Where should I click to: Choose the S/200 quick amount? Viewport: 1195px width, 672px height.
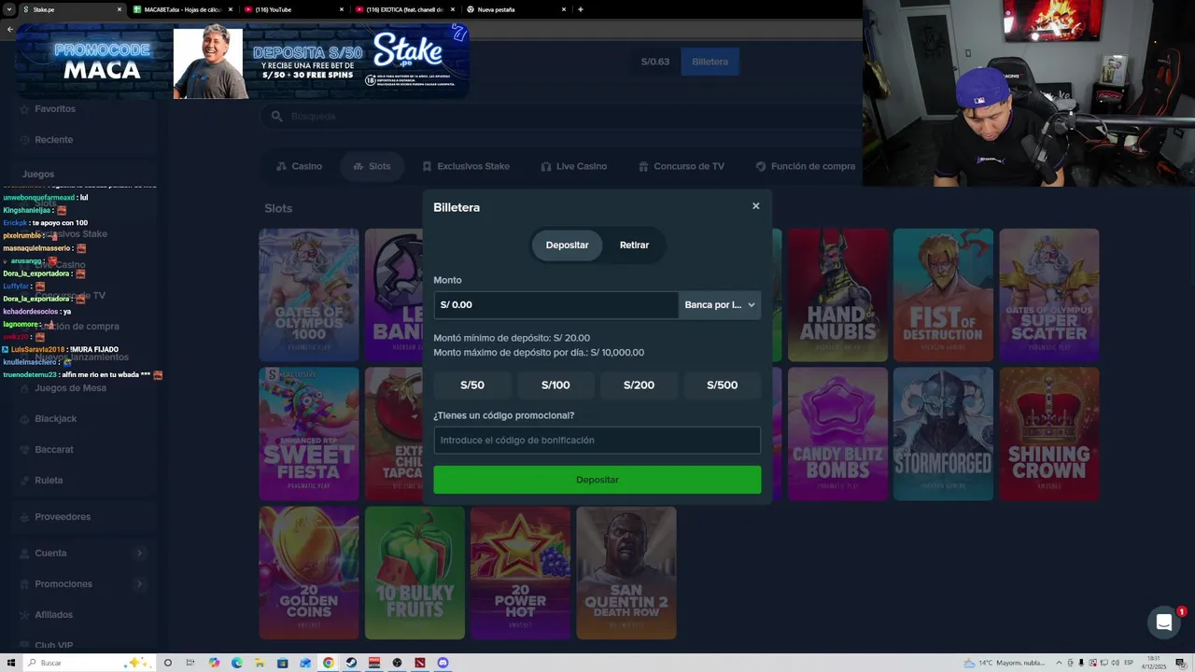click(x=639, y=385)
